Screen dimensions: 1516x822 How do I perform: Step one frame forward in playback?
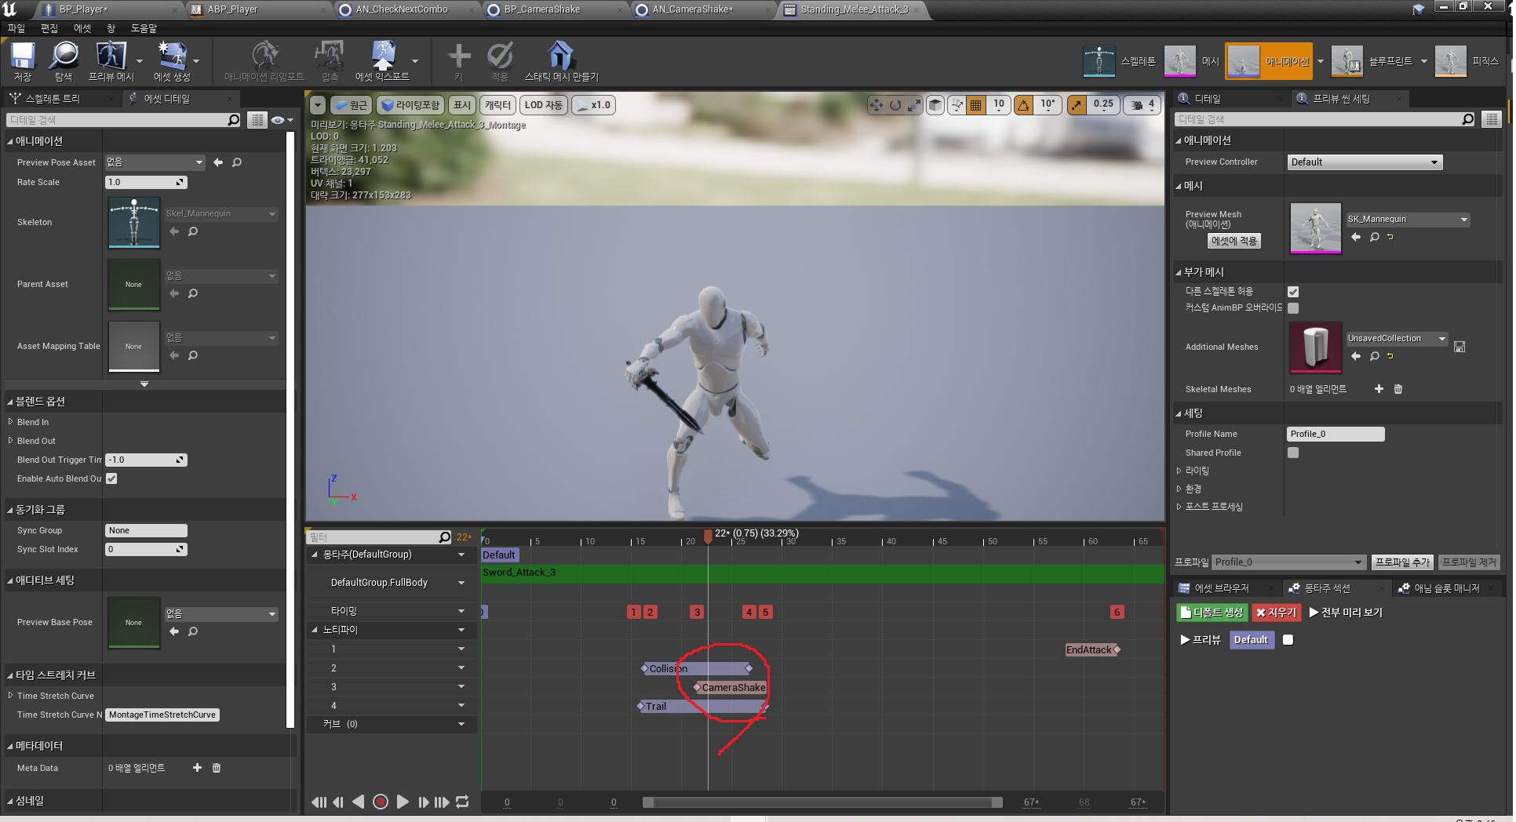[423, 802]
